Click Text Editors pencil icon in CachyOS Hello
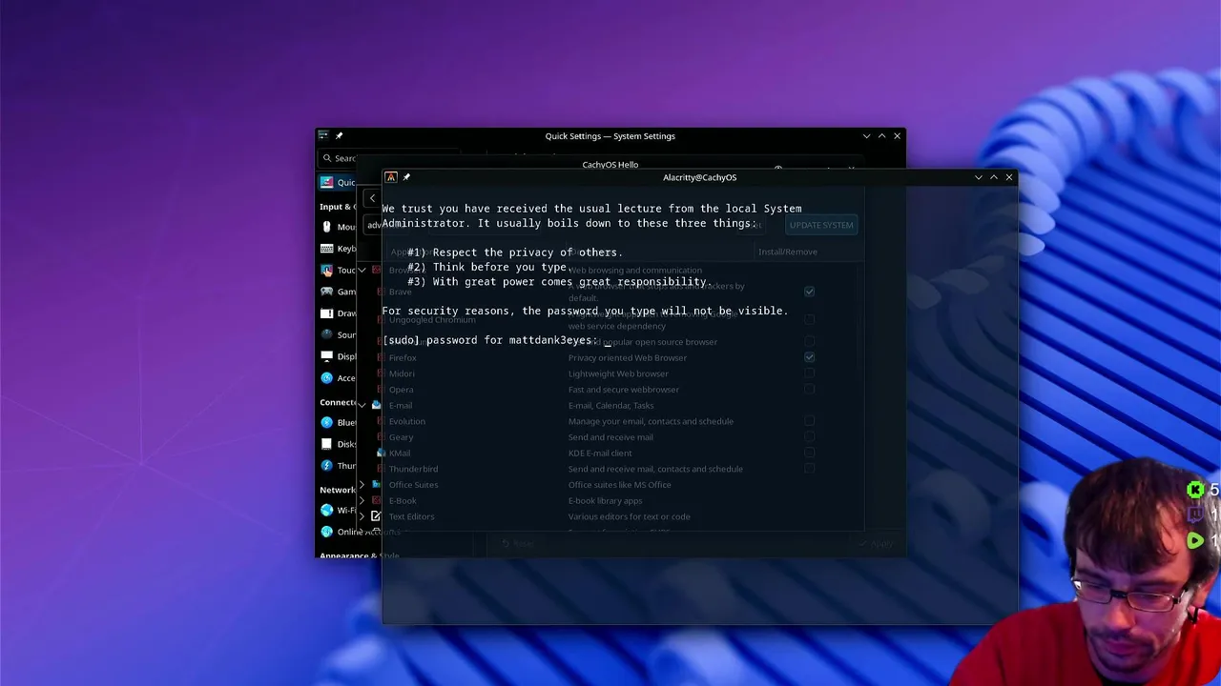 point(376,516)
